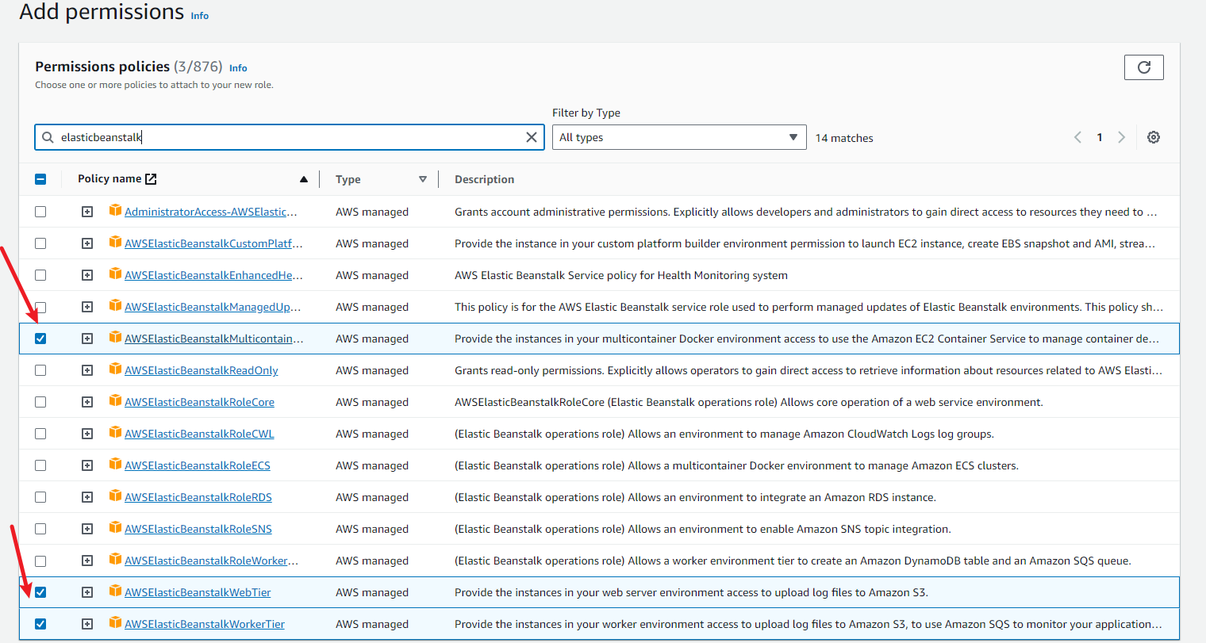
Task: Click AWS managed type for AWSElasticBeanstalkRoleECS
Action: pyautogui.click(x=372, y=465)
